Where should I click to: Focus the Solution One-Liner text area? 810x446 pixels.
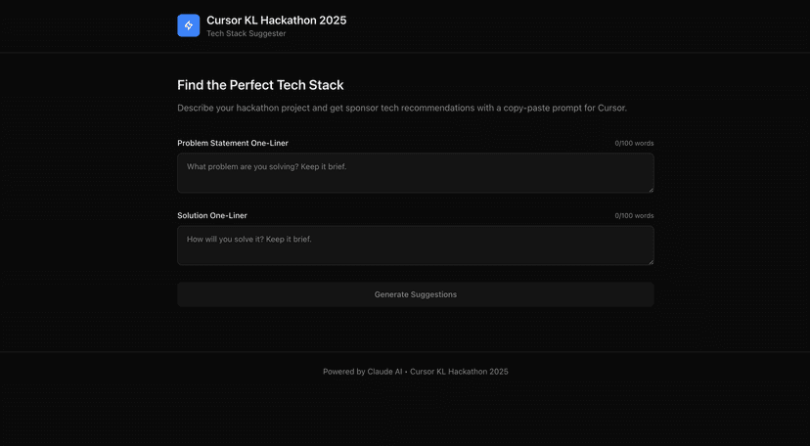tap(416, 245)
